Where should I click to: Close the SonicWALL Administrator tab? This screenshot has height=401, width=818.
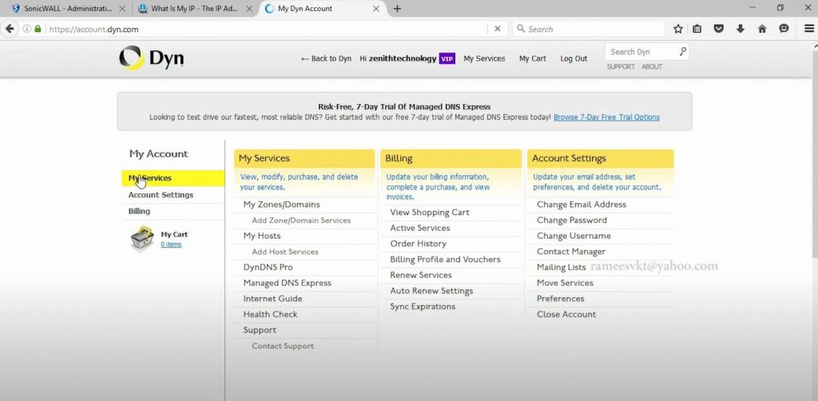tap(122, 9)
